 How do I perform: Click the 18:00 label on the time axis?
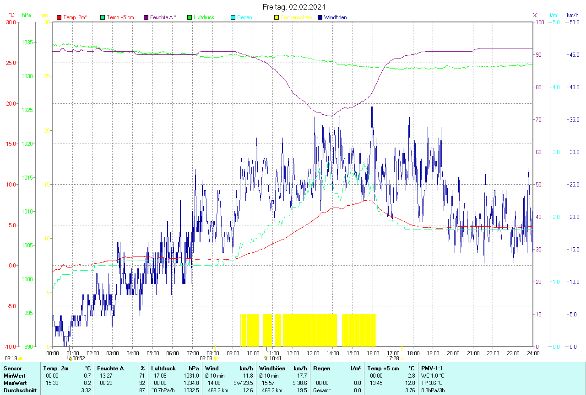(x=413, y=353)
